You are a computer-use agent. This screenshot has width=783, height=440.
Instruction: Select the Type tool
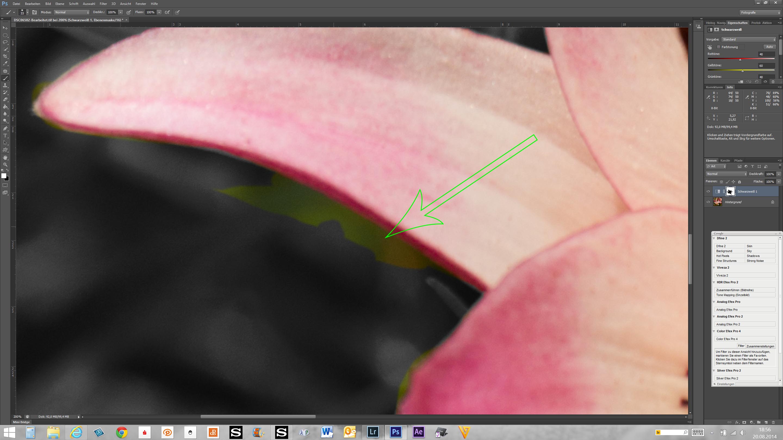point(5,136)
